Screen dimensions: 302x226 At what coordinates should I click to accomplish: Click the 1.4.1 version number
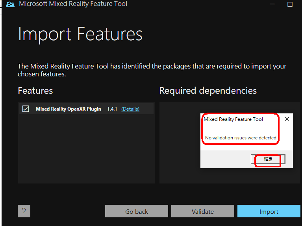(112, 109)
